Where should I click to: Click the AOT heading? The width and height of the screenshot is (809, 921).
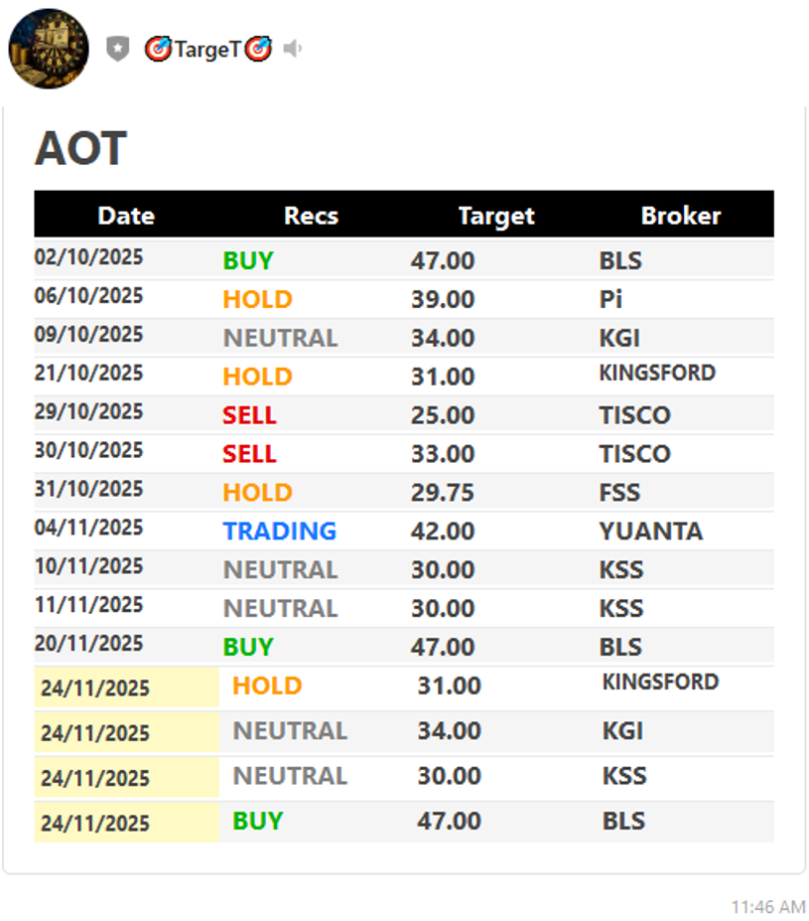[80, 149]
